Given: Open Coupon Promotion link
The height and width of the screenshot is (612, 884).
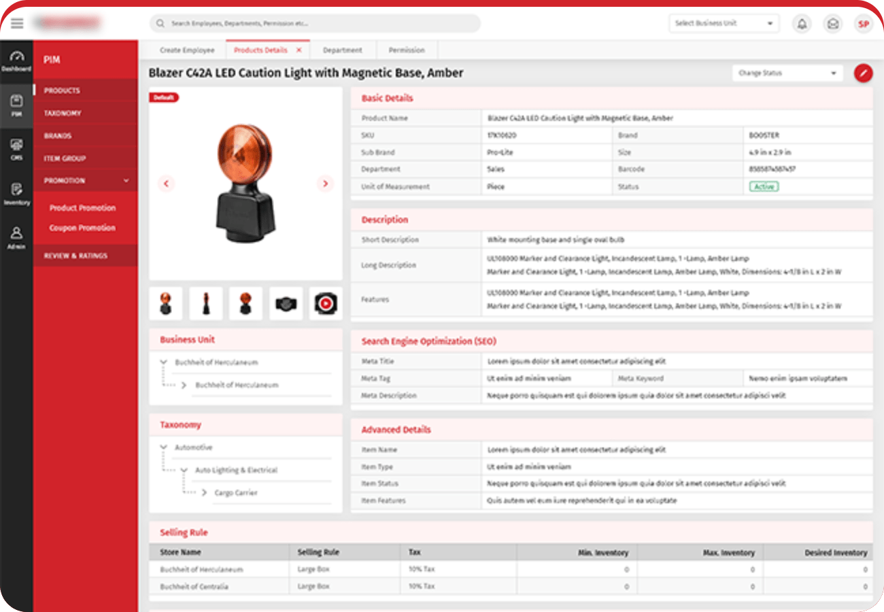Looking at the screenshot, I should tap(82, 228).
